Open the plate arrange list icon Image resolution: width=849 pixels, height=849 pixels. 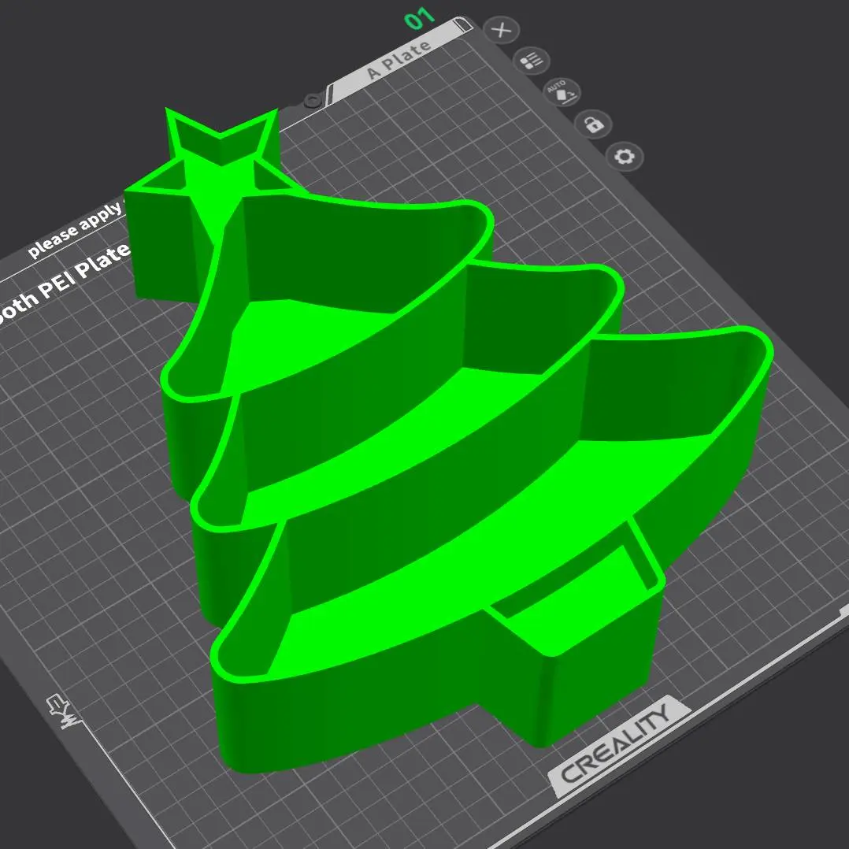[x=532, y=61]
